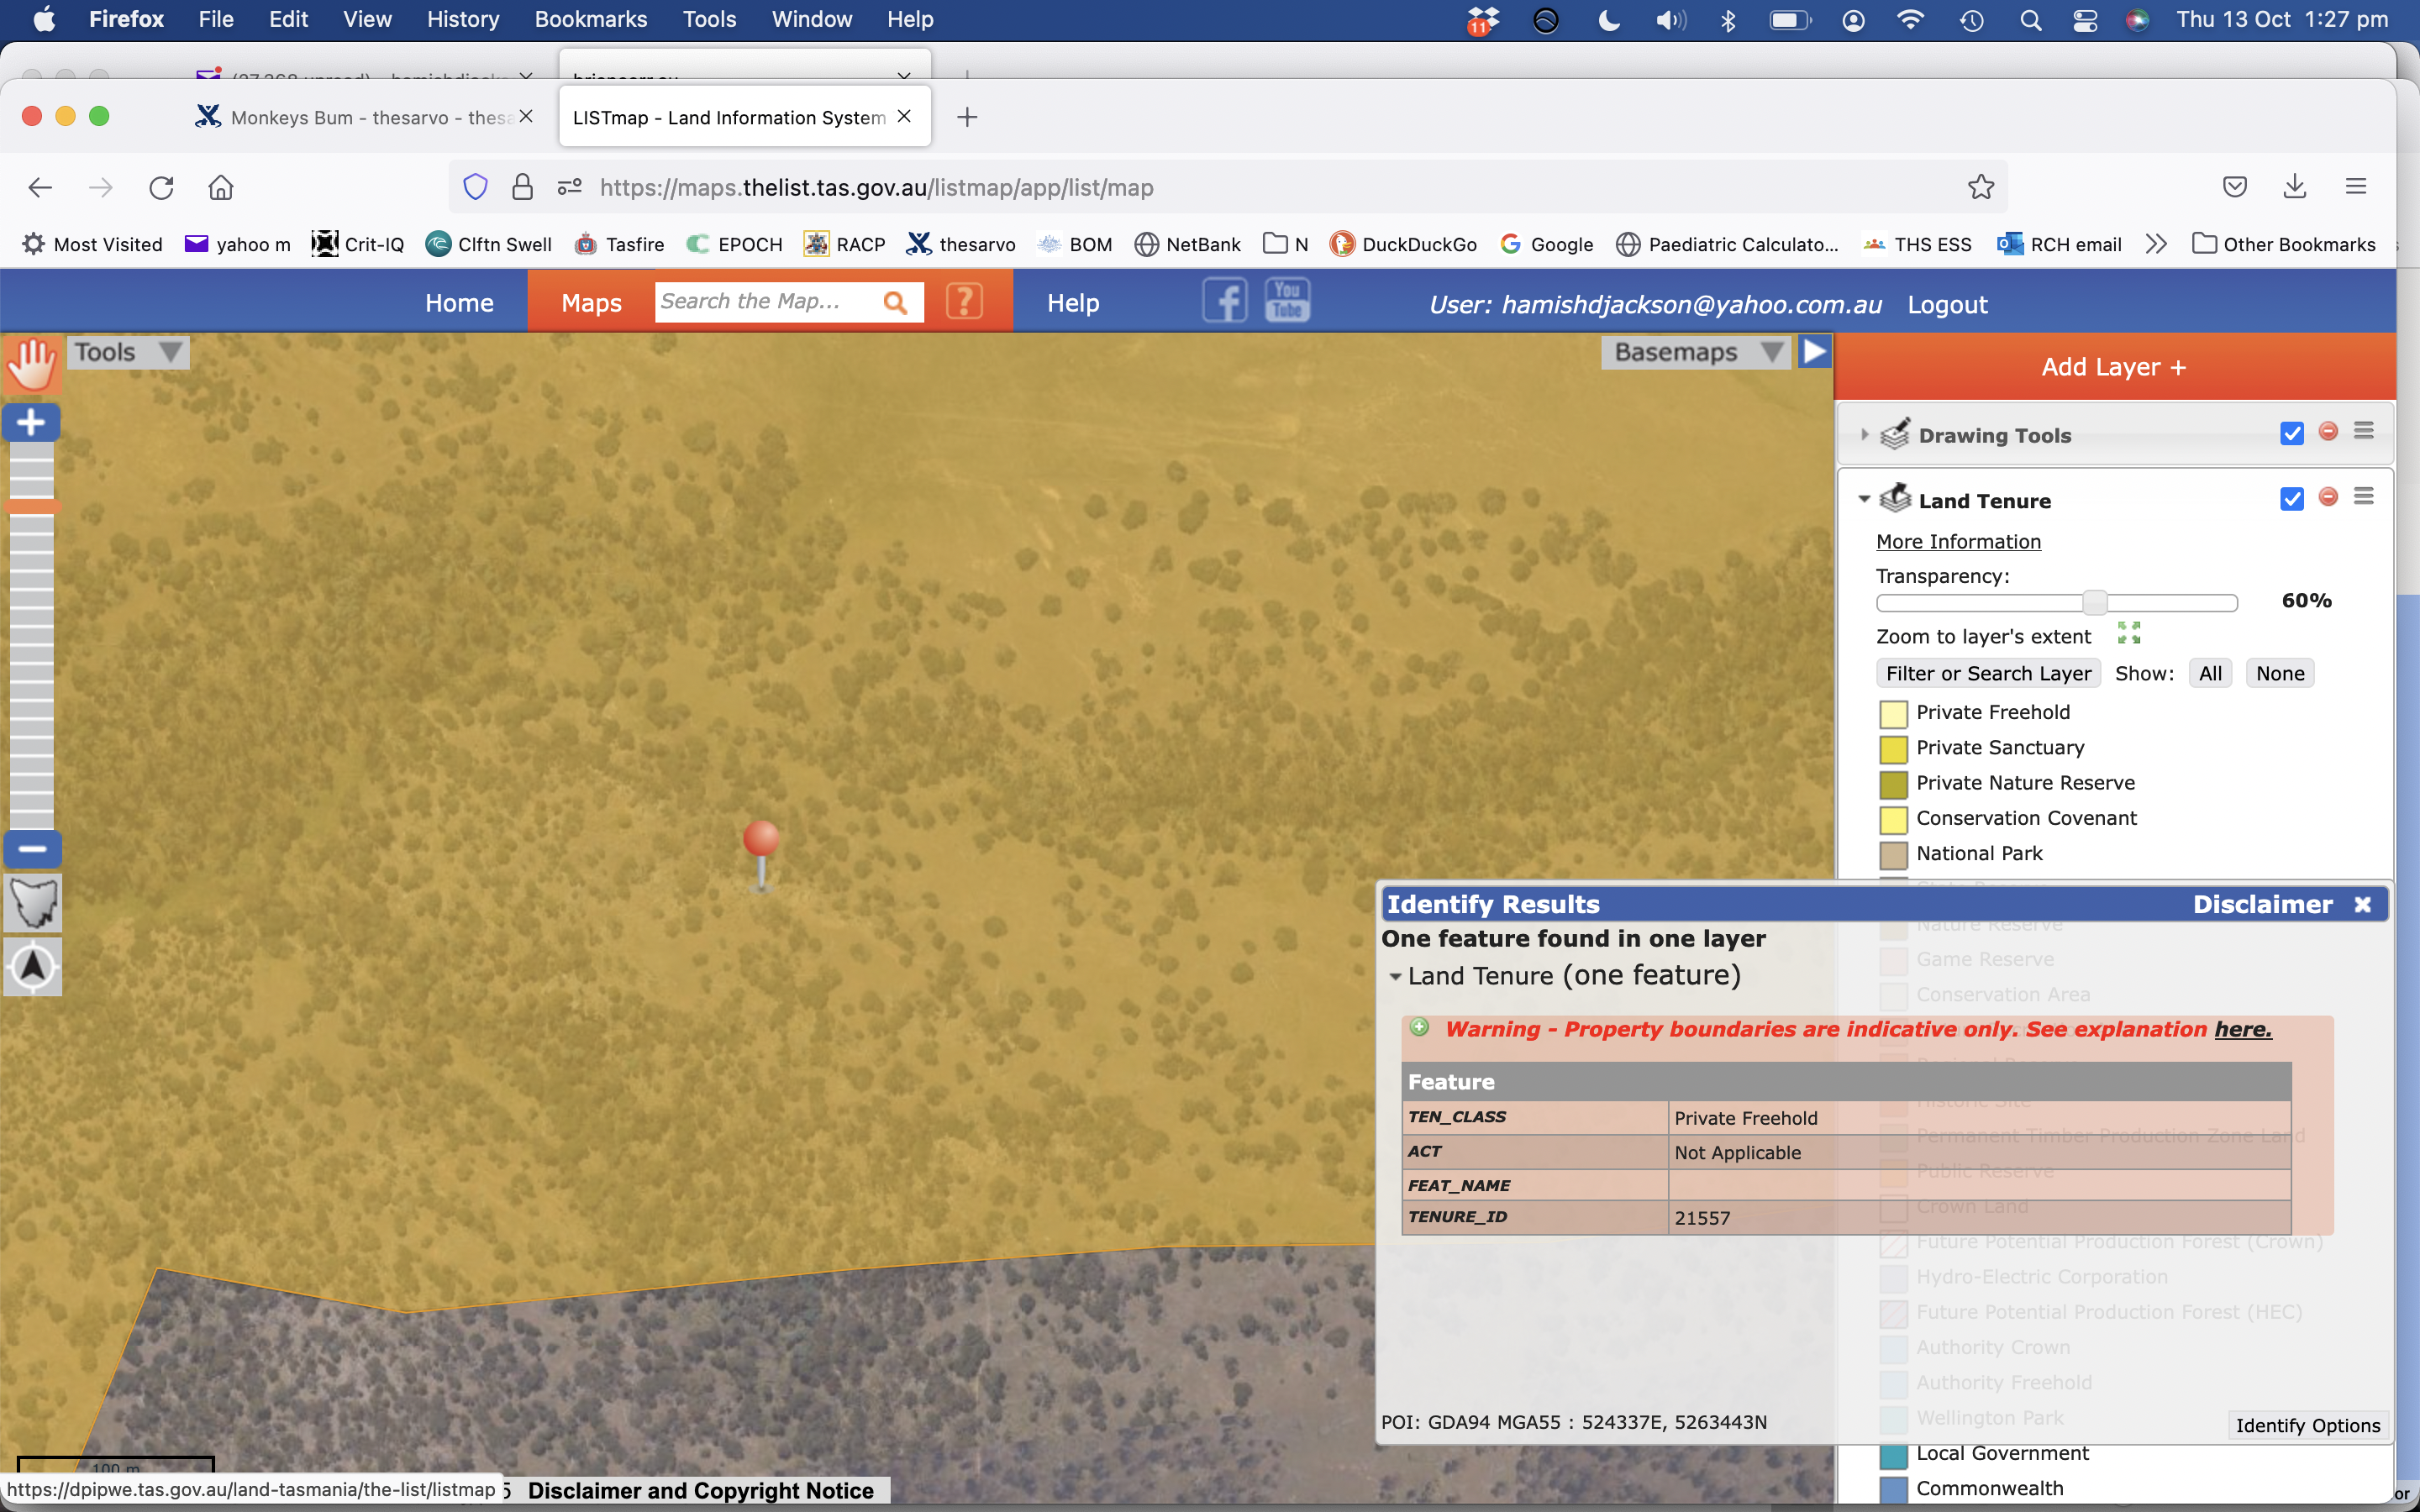Click the Land Tenure transparency slider handle
The image size is (2420, 1512).
(x=2094, y=602)
